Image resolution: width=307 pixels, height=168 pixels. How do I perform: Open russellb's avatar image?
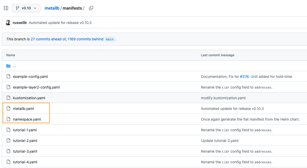click(8, 23)
